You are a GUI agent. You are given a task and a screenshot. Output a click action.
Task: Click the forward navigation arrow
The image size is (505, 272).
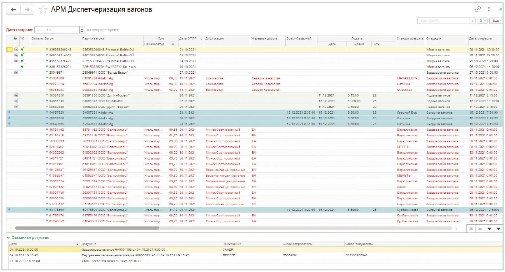(27, 10)
